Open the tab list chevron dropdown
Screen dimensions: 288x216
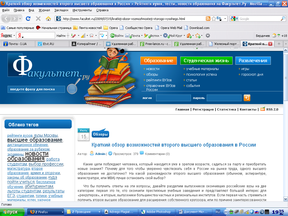click(x=286, y=44)
